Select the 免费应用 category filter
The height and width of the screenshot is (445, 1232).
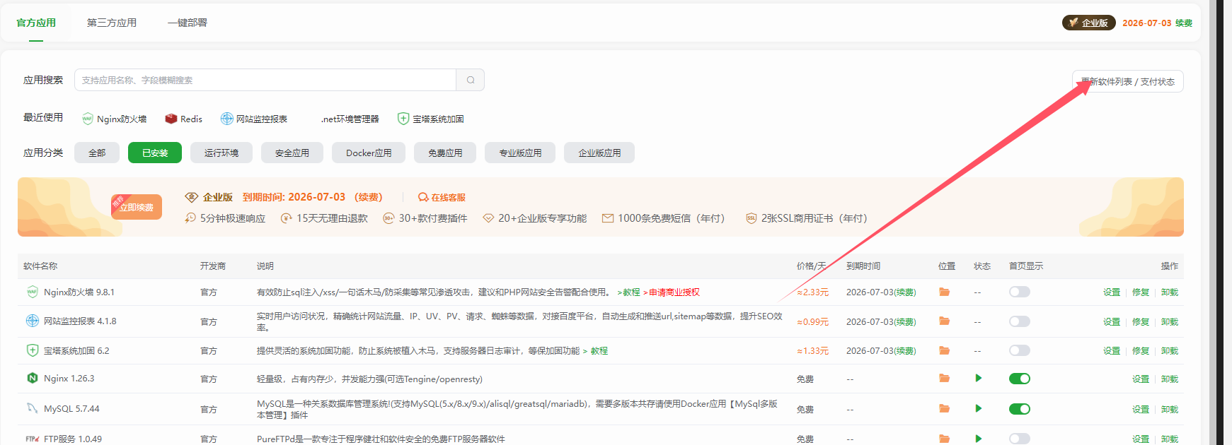[445, 153]
